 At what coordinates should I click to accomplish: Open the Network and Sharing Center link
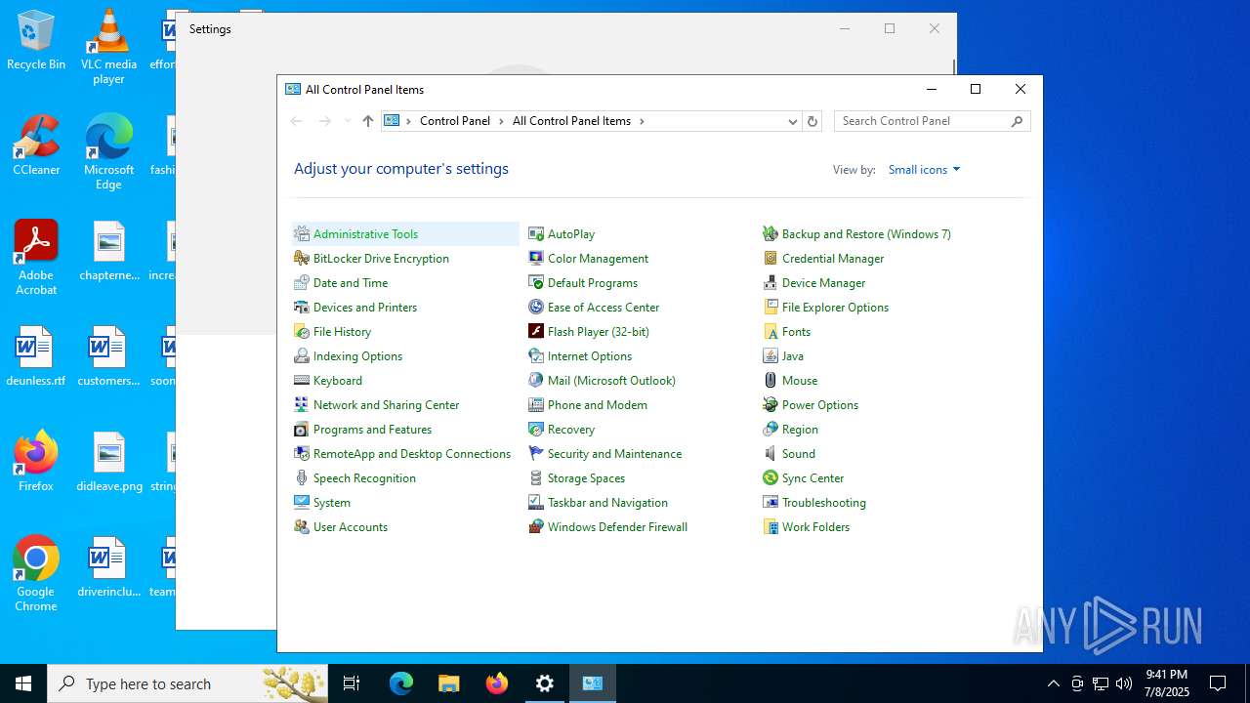(386, 405)
